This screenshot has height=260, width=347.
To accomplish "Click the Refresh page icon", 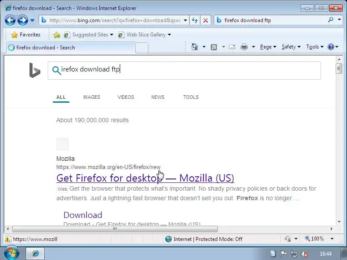I will coord(194,20).
